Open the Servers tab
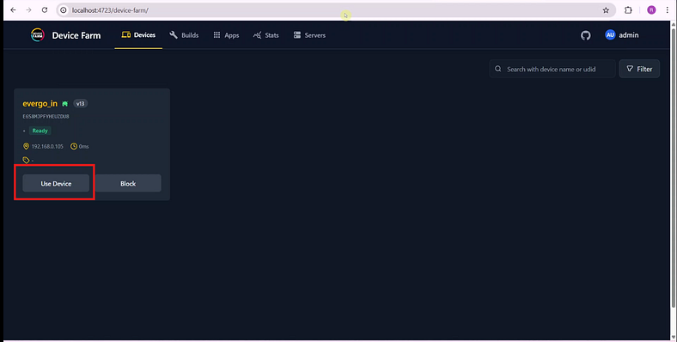This screenshot has width=677, height=342. click(309, 35)
